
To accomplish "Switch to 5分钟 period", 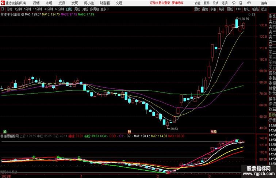I will [x=27, y=9].
